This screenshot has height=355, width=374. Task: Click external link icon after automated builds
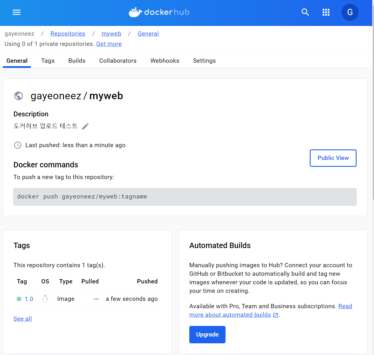pyautogui.click(x=276, y=315)
